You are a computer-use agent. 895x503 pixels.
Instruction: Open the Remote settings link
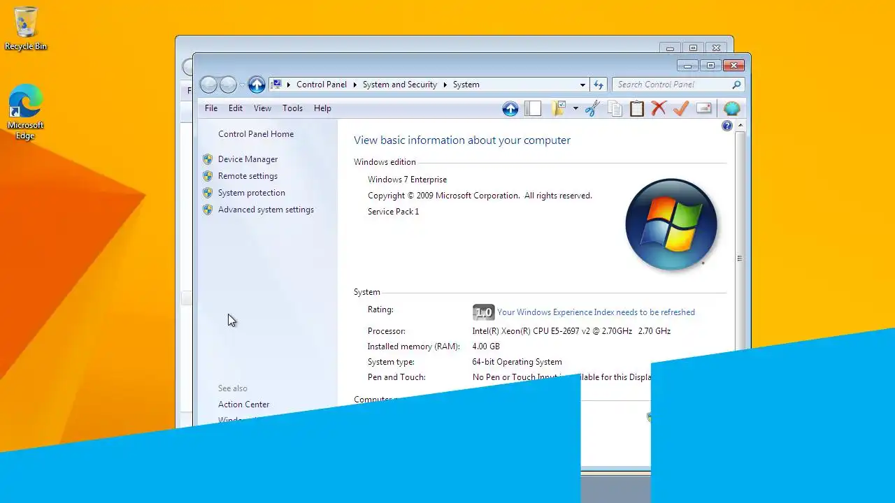tap(248, 176)
